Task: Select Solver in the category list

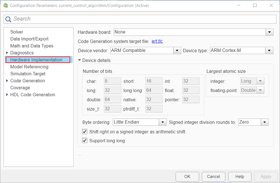Action: (17, 32)
